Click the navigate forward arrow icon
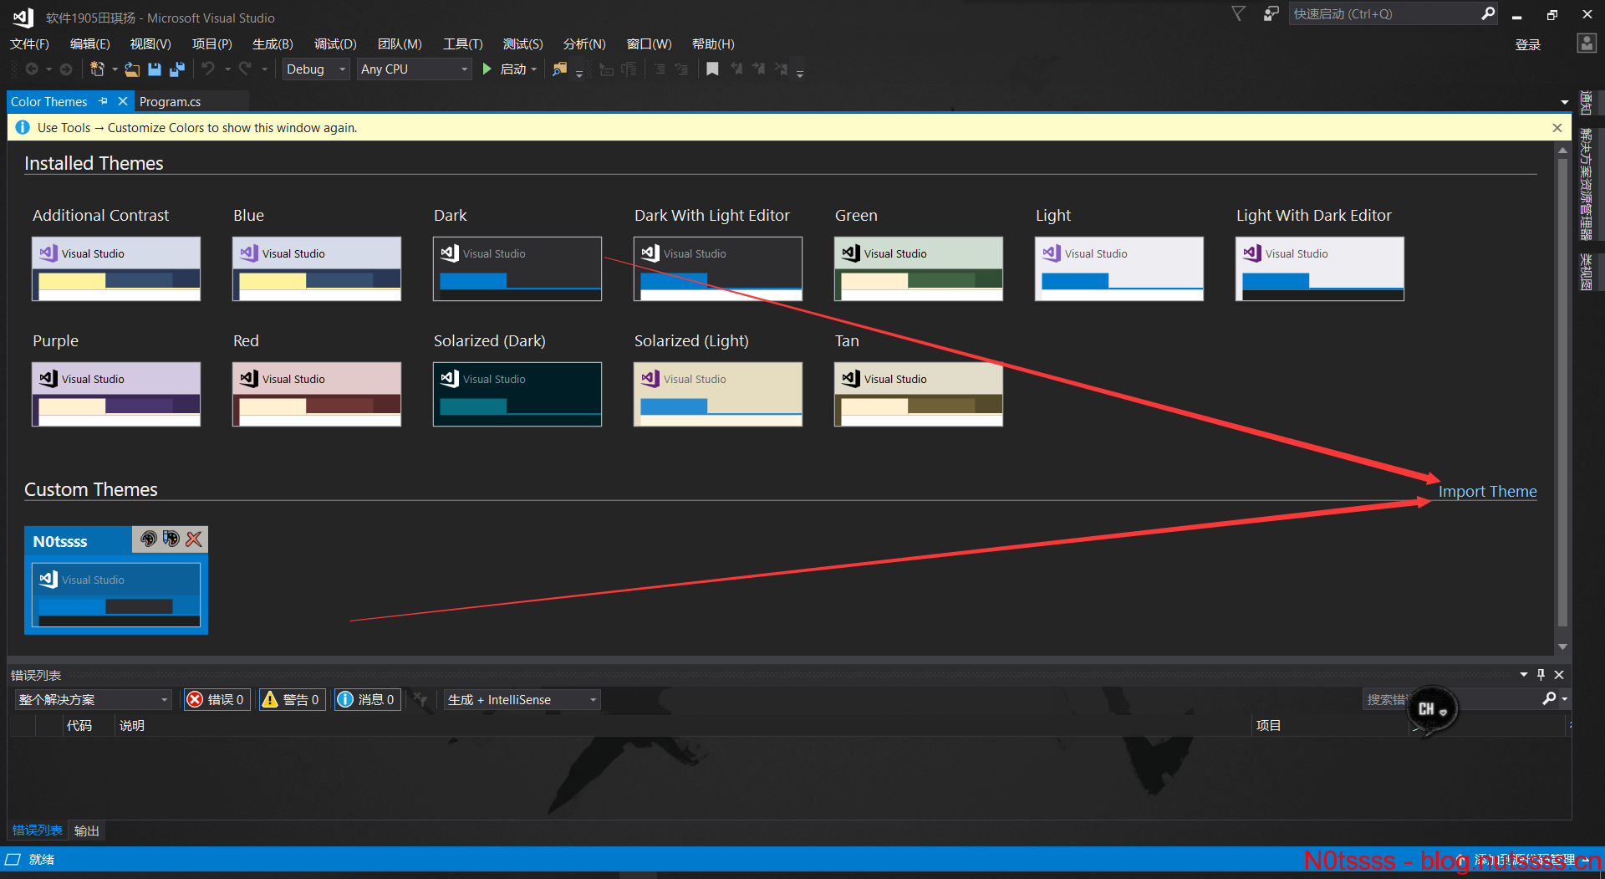 pyautogui.click(x=66, y=69)
